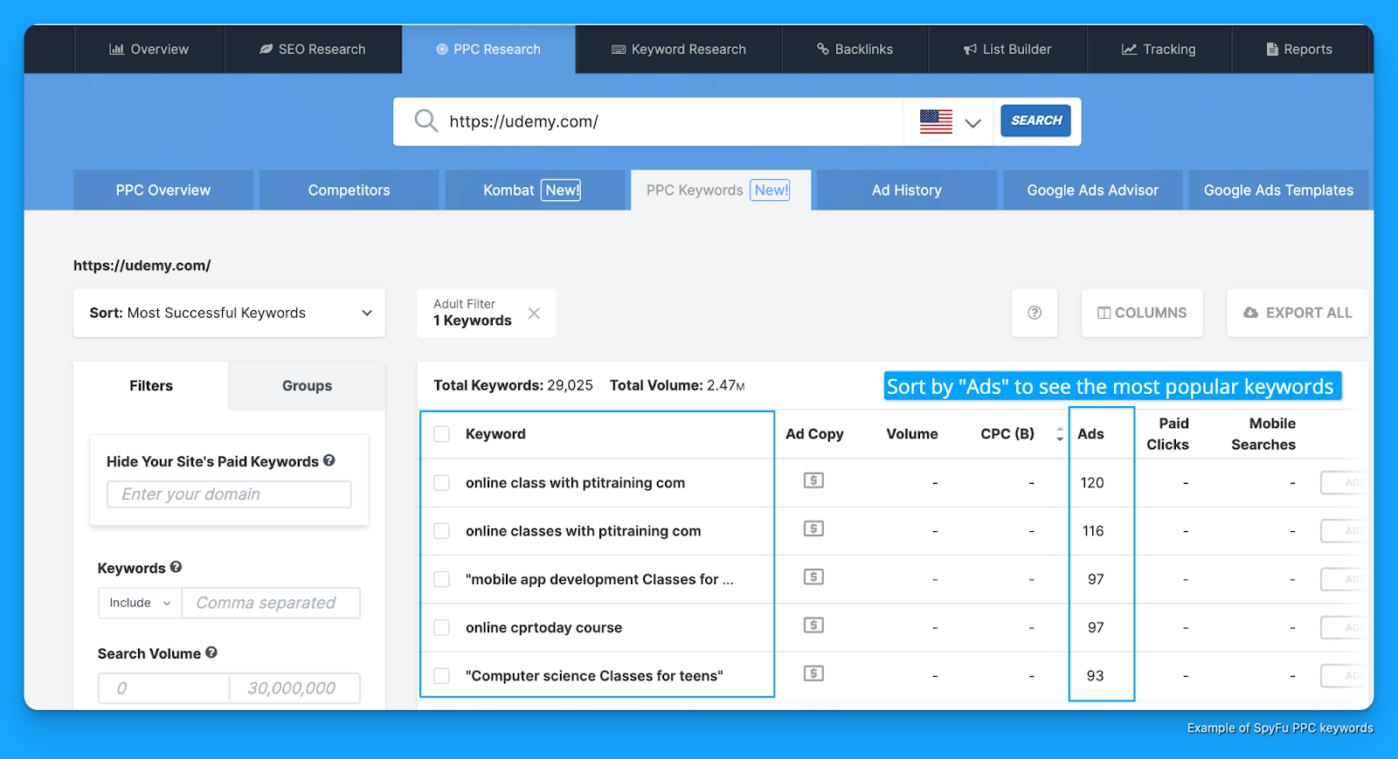Click help icon next to Hide Your Site's Paid Keywords
Image resolution: width=1398 pixels, height=759 pixels.
tap(329, 460)
